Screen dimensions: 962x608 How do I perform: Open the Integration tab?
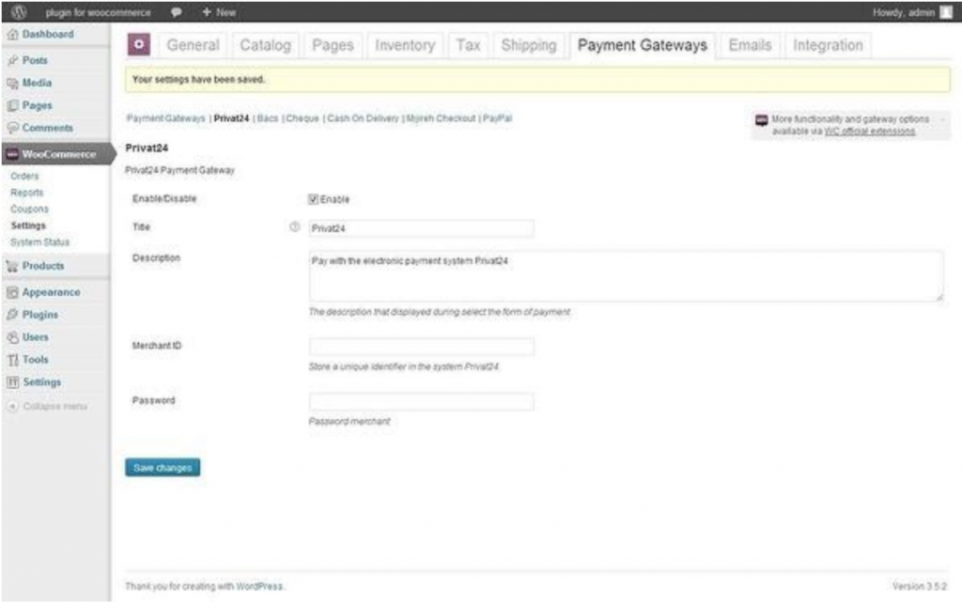click(x=828, y=45)
